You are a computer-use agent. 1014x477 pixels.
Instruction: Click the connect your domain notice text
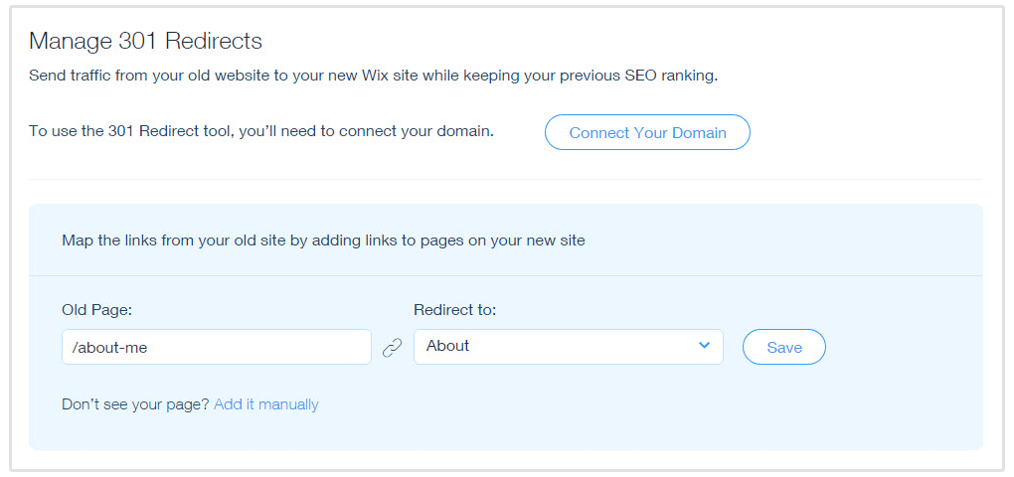tap(260, 131)
